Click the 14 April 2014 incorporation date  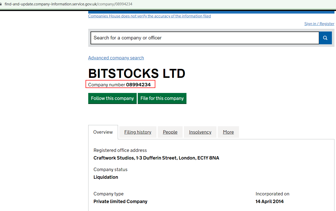point(270,202)
